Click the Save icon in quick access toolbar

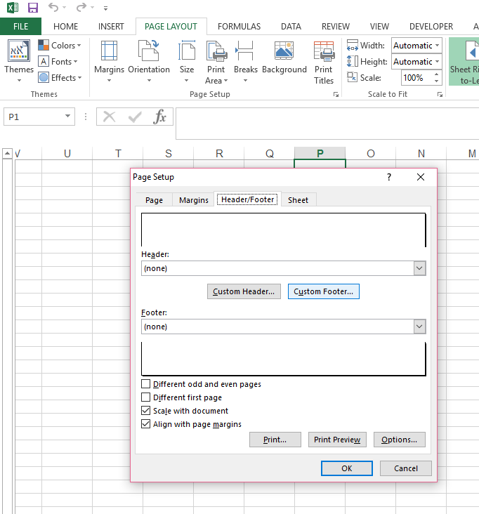[x=32, y=8]
